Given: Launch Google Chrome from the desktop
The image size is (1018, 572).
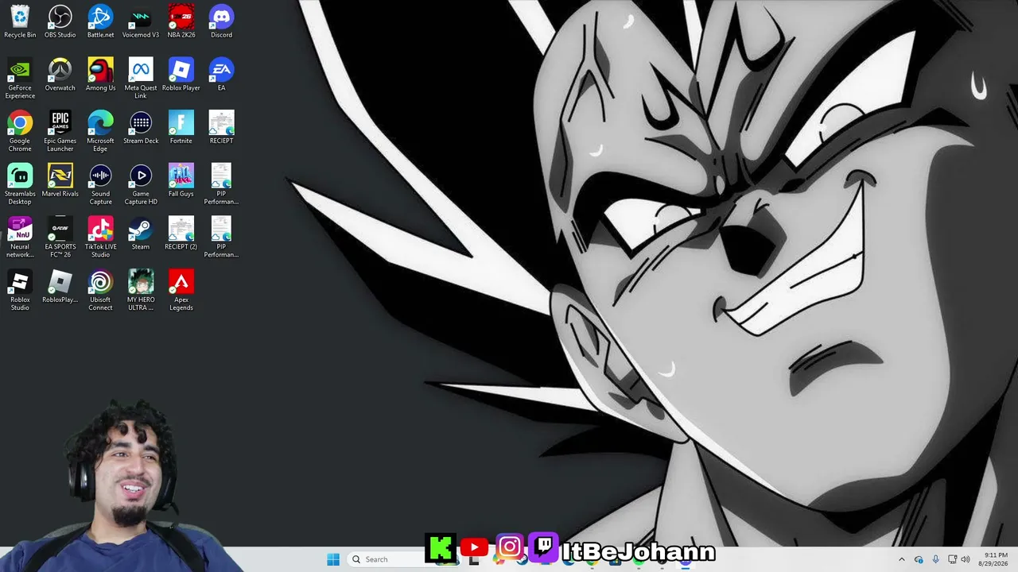Looking at the screenshot, I should 20,131.
